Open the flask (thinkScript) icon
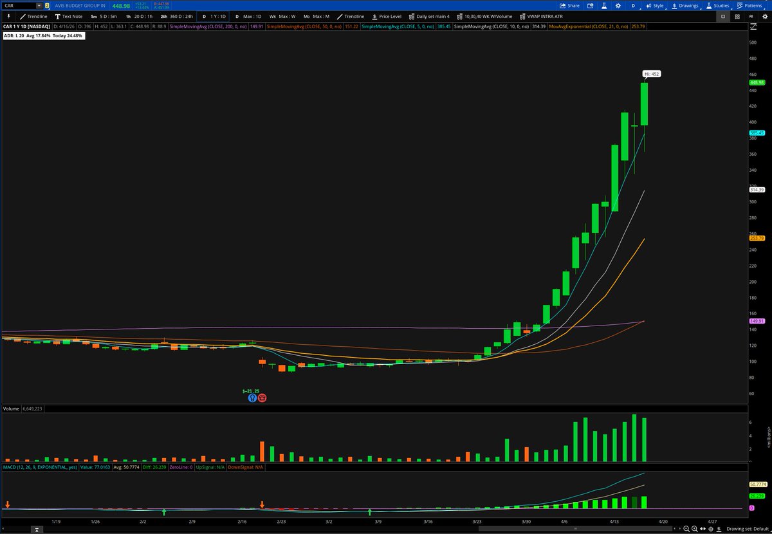772x534 pixels. coord(604,6)
